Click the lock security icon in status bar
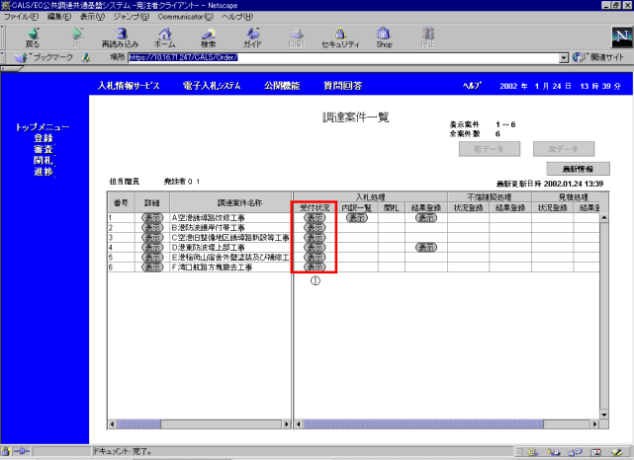Viewport: 634px width, 460px height. click(5, 451)
